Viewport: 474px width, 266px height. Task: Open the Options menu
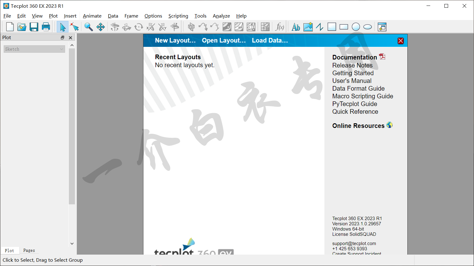[x=153, y=16]
